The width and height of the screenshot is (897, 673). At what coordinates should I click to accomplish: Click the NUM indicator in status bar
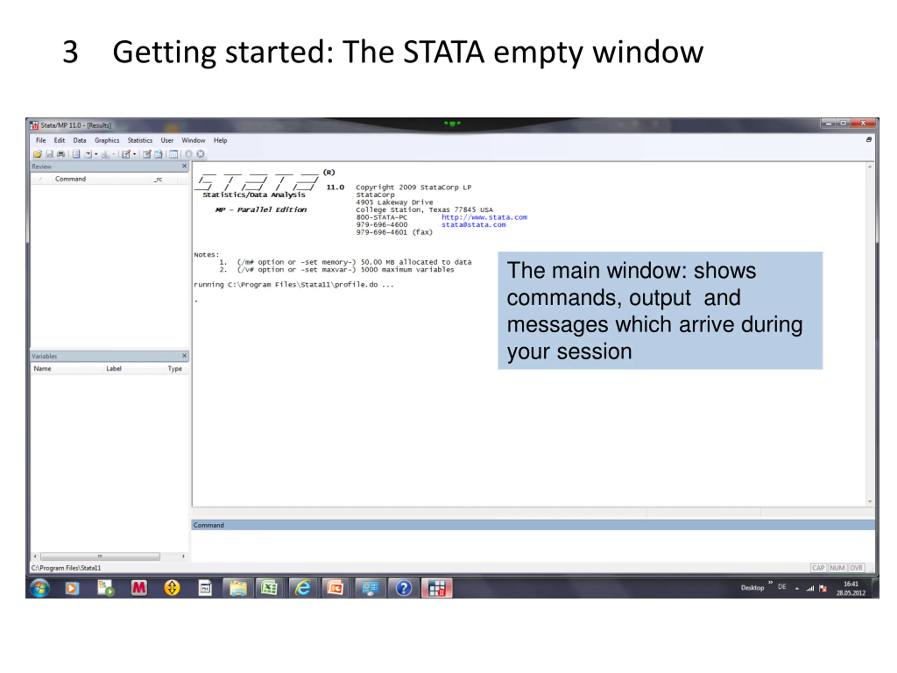pyautogui.click(x=837, y=568)
